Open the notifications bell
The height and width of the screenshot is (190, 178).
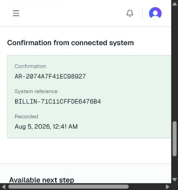click(130, 14)
